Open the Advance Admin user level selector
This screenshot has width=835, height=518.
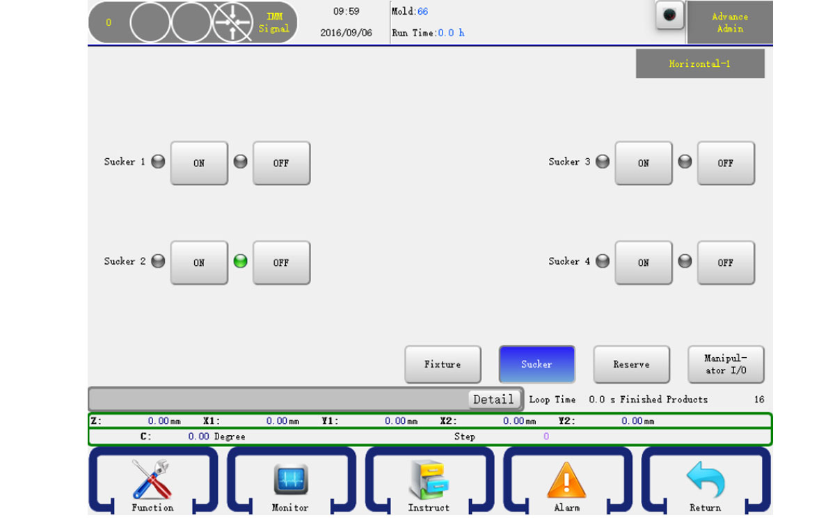[x=729, y=22]
